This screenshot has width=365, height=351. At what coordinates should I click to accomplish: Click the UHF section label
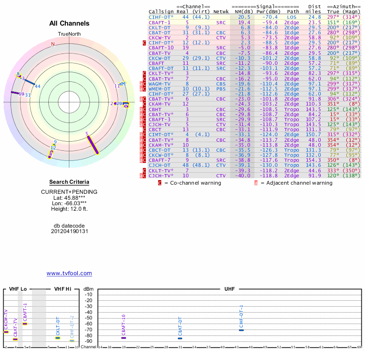click(x=230, y=289)
